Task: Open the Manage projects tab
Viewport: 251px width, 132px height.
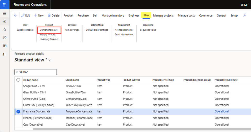Action: pos(163,15)
